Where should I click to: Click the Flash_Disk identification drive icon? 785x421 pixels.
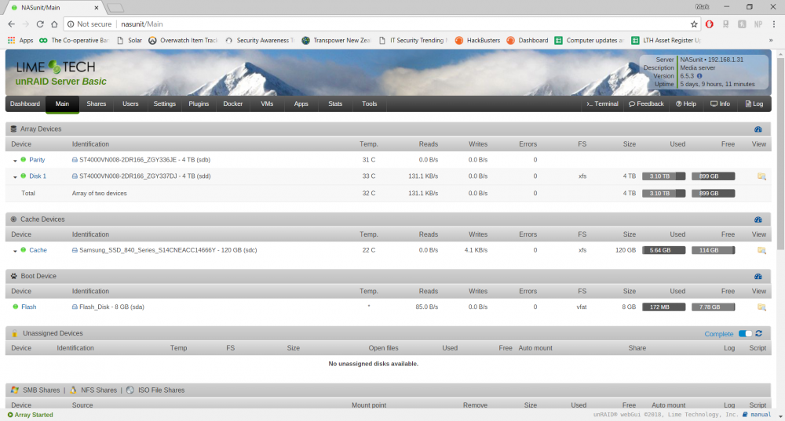pyautogui.click(x=75, y=307)
